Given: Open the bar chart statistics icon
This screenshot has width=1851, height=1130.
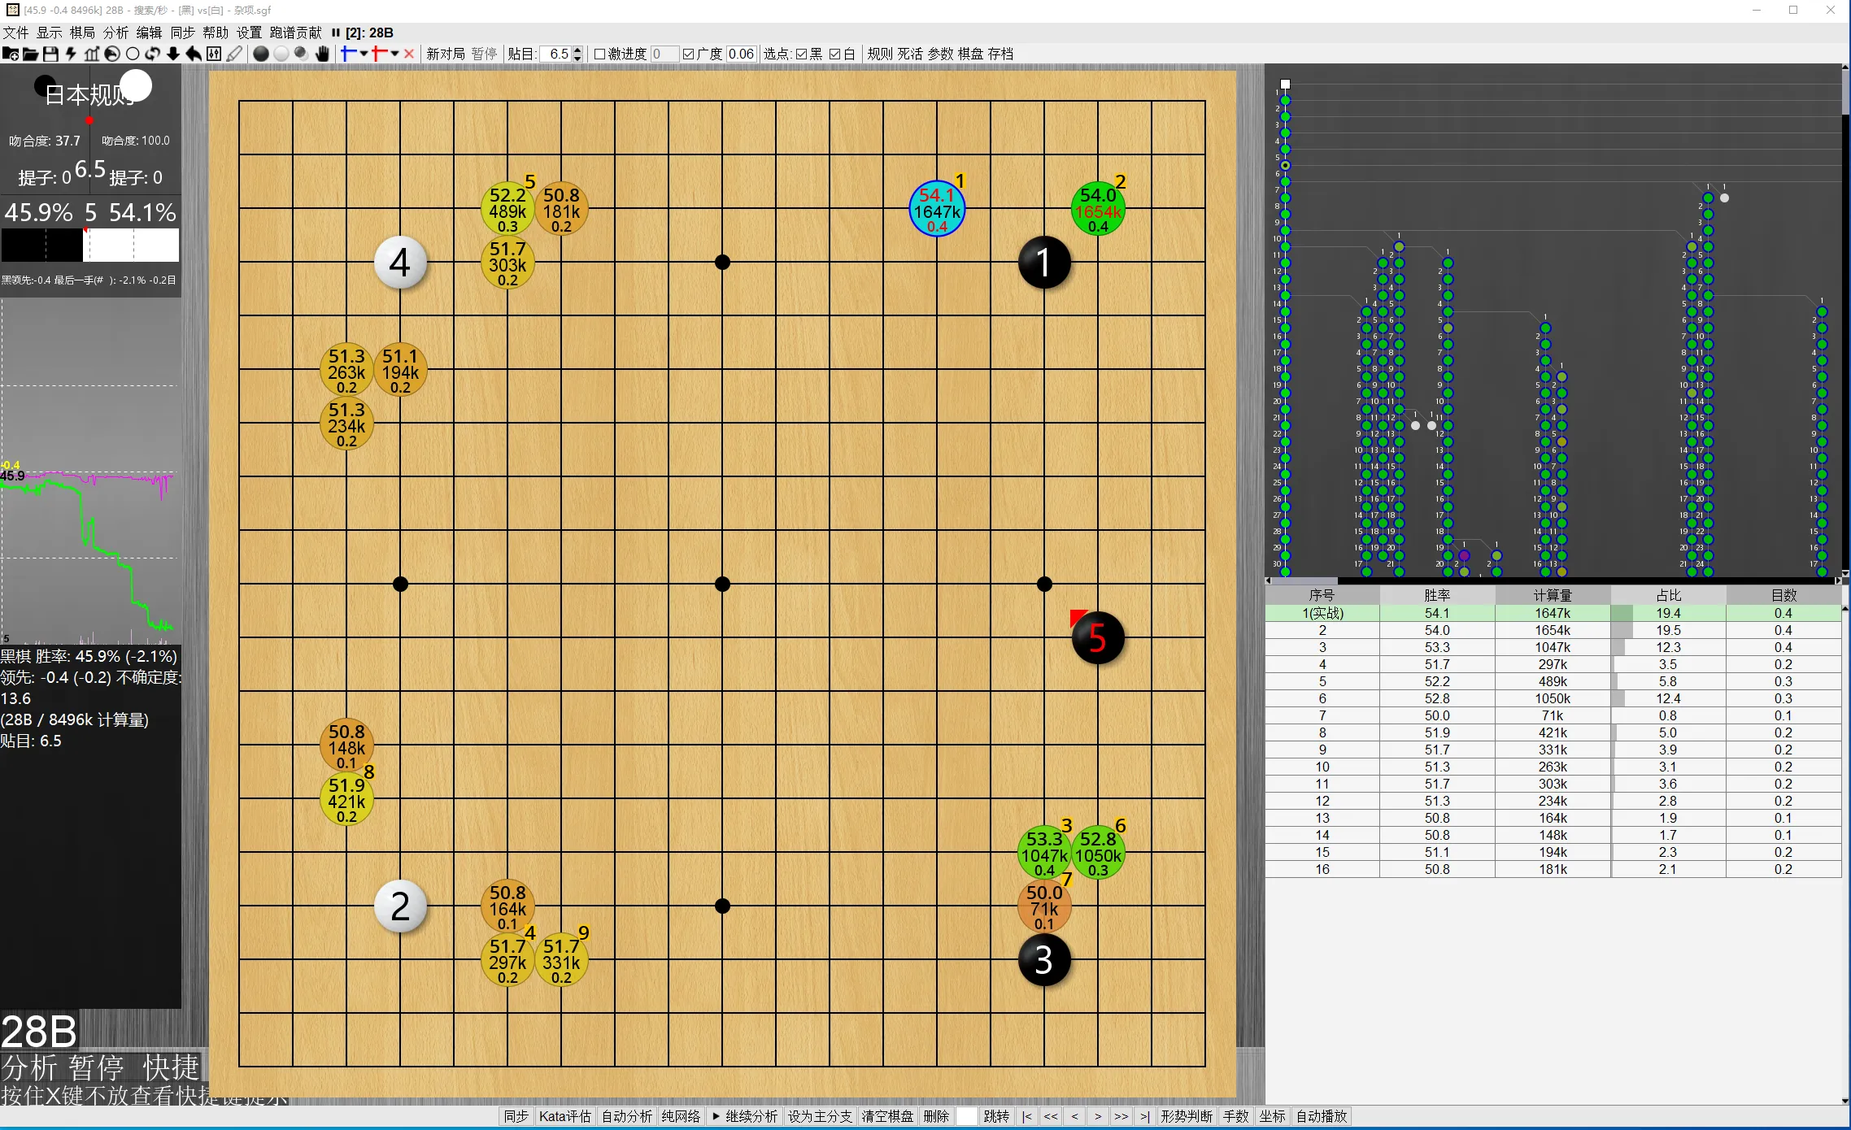Looking at the screenshot, I should [91, 54].
